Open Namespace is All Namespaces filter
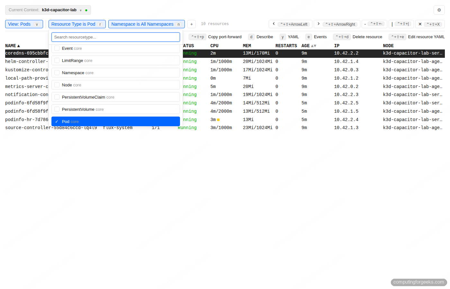The image size is (450, 289). tap(147, 24)
